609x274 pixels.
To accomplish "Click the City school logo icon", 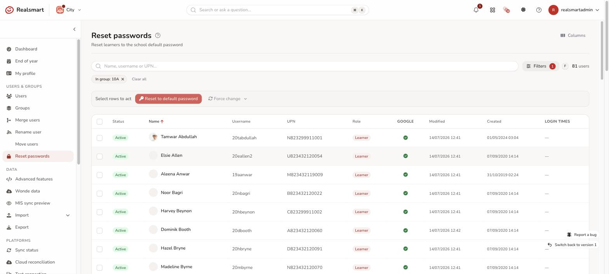I will pos(60,10).
